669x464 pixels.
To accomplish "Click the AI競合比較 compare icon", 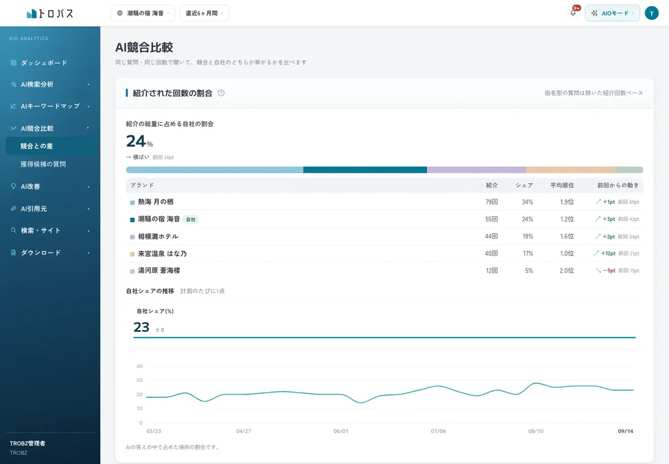I will pos(13,128).
